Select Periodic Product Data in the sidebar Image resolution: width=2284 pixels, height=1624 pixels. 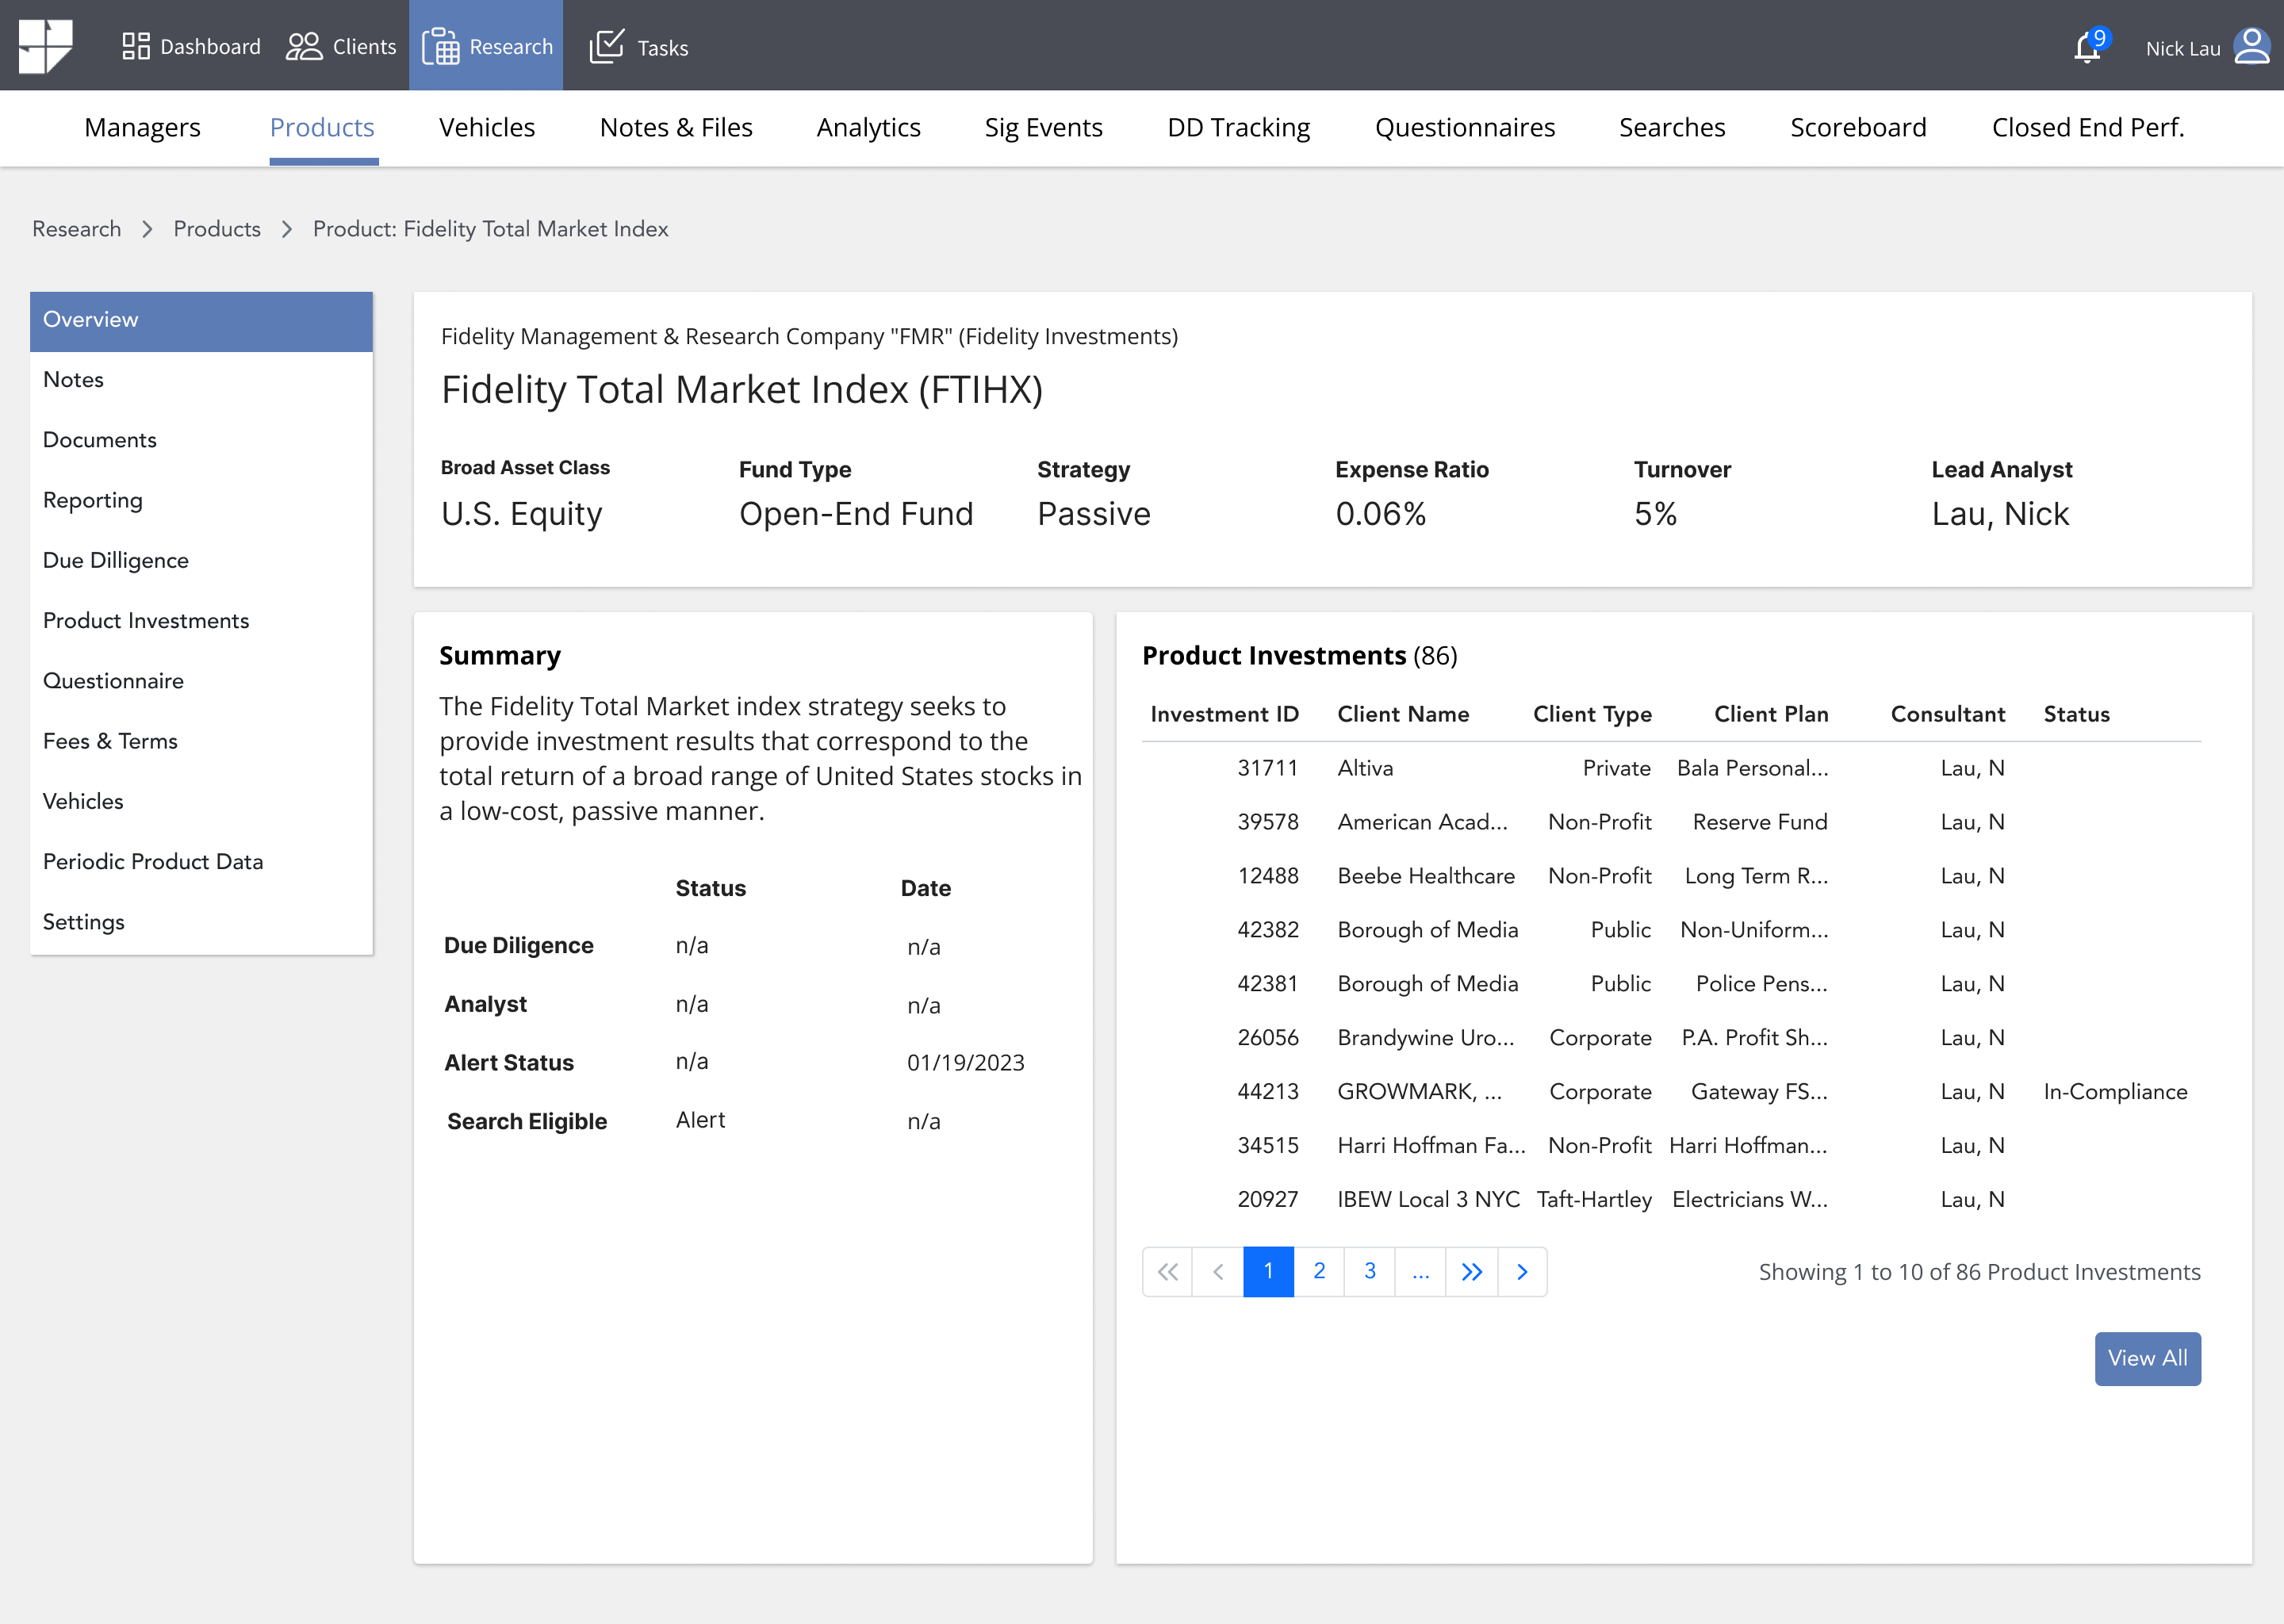click(x=201, y=861)
